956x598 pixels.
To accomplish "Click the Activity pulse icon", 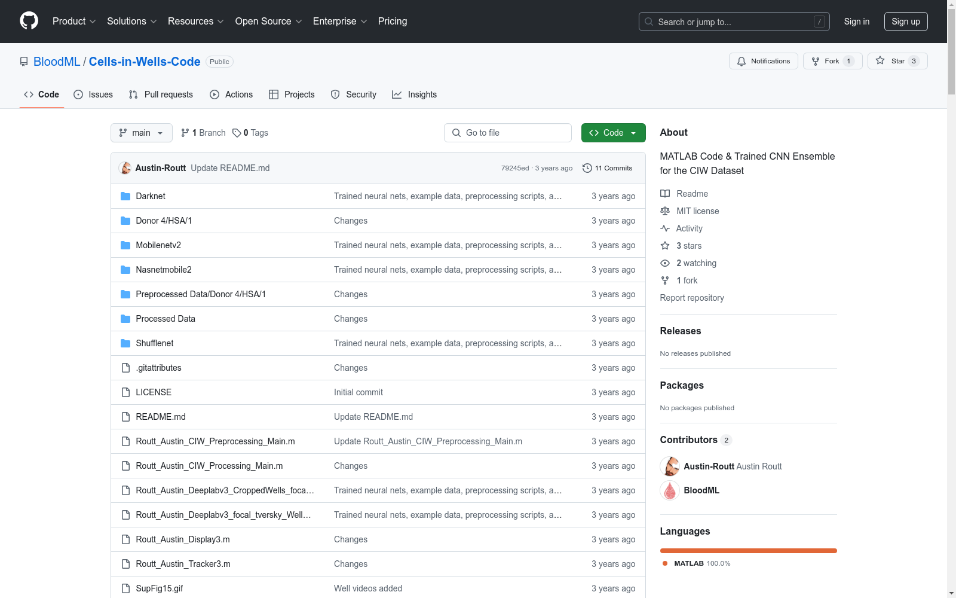I will pos(665,228).
